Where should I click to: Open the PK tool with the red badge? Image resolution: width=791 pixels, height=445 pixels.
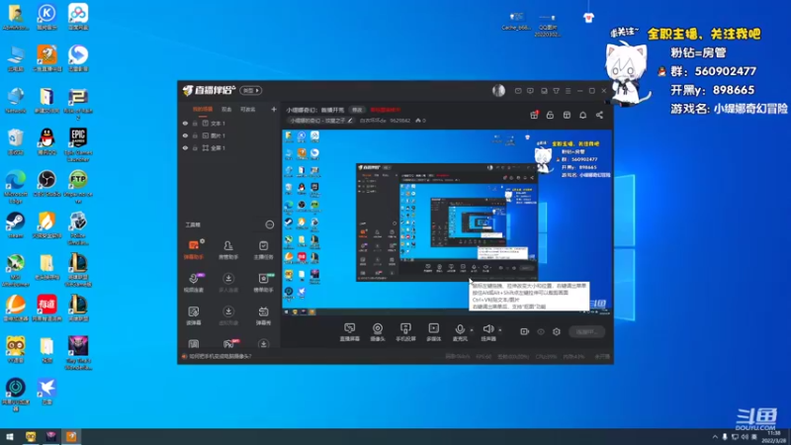228,344
